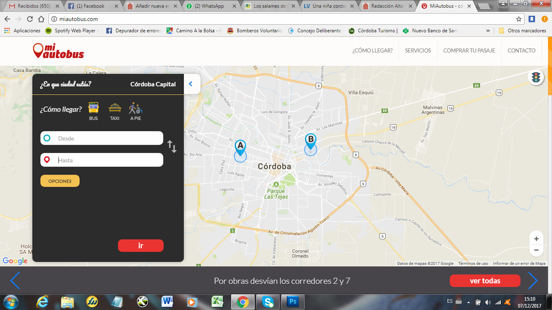Toggle the traffic light layer button
Viewport: 552px width, 310px height.
click(536, 77)
